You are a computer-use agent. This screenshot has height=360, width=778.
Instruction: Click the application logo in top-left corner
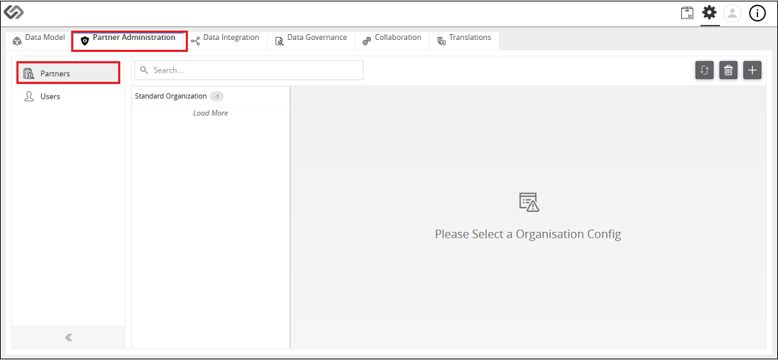click(14, 13)
